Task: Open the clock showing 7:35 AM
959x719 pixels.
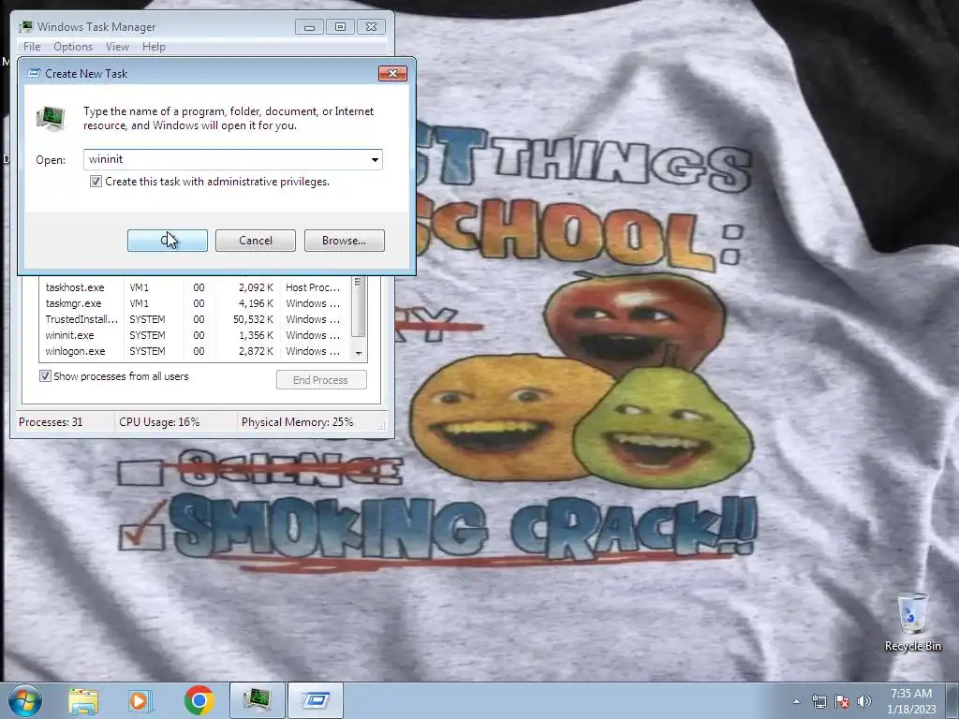Action: click(x=911, y=700)
